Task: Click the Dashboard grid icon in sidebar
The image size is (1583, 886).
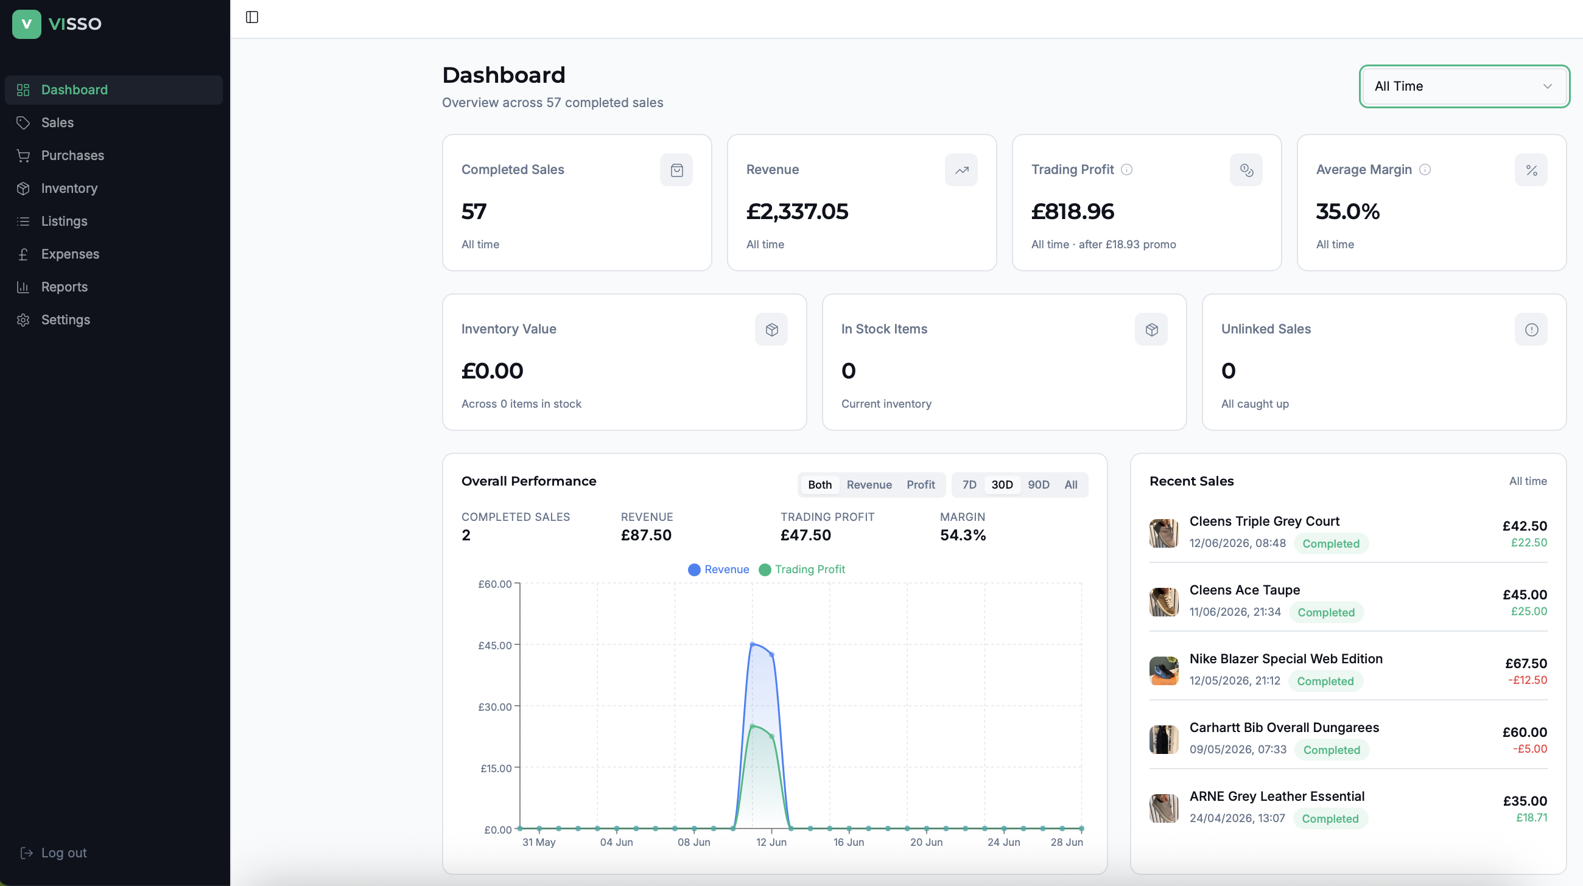Action: pos(23,89)
